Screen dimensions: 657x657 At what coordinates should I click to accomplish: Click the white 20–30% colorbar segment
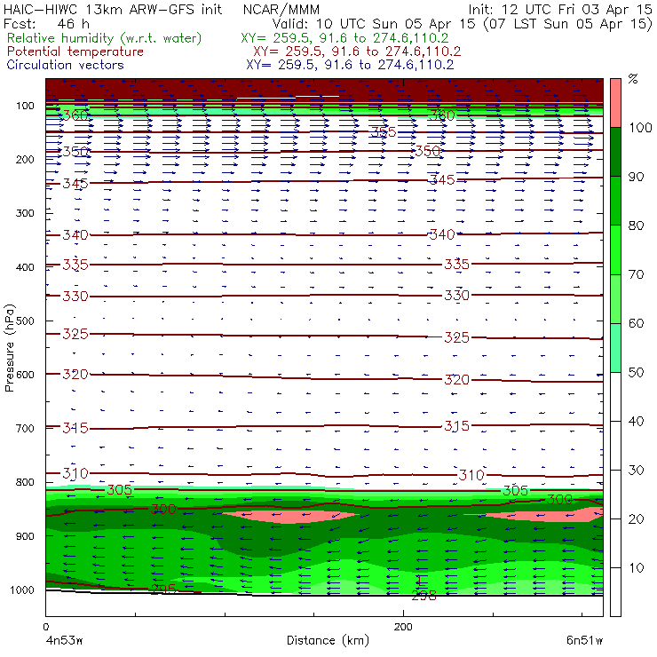(615, 495)
